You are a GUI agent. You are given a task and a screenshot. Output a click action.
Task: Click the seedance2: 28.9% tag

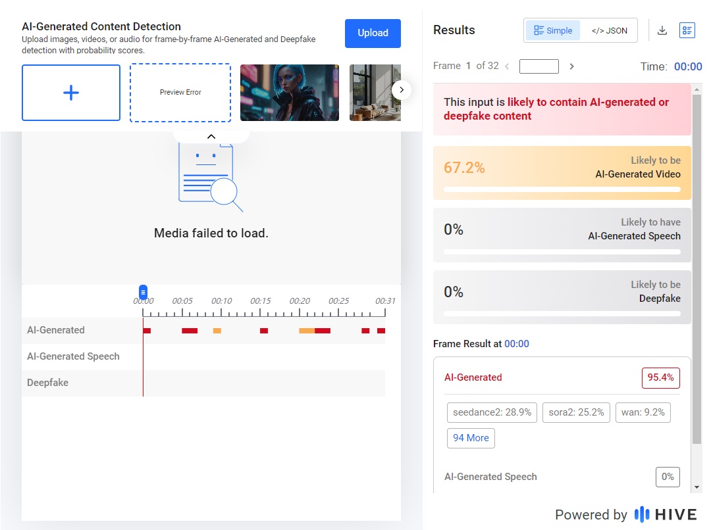[492, 412]
